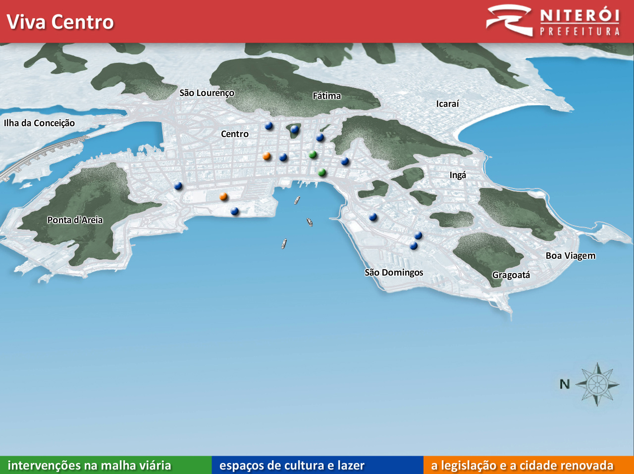Select the orange marker on the port landfill
The image size is (634, 474).
click(x=224, y=196)
